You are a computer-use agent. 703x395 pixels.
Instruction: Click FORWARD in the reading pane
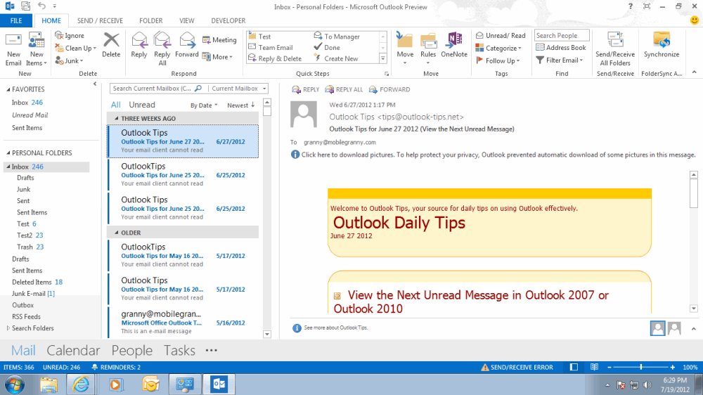(389, 90)
